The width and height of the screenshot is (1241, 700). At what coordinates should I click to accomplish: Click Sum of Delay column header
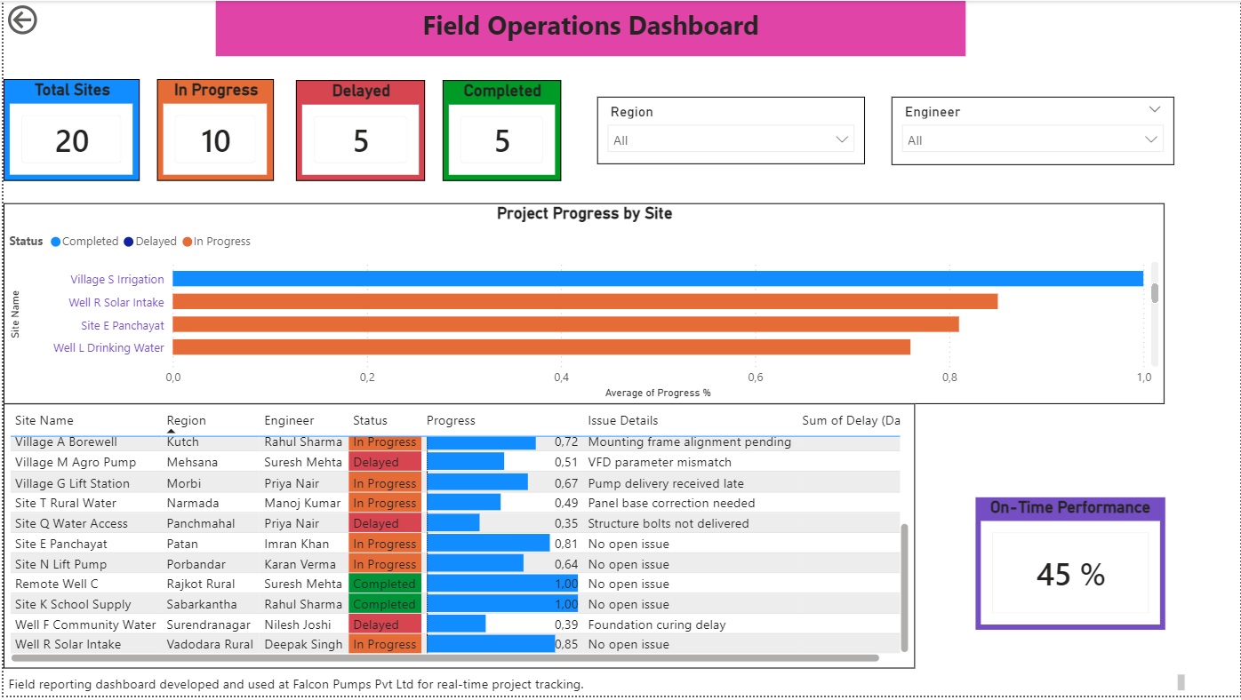coord(852,420)
